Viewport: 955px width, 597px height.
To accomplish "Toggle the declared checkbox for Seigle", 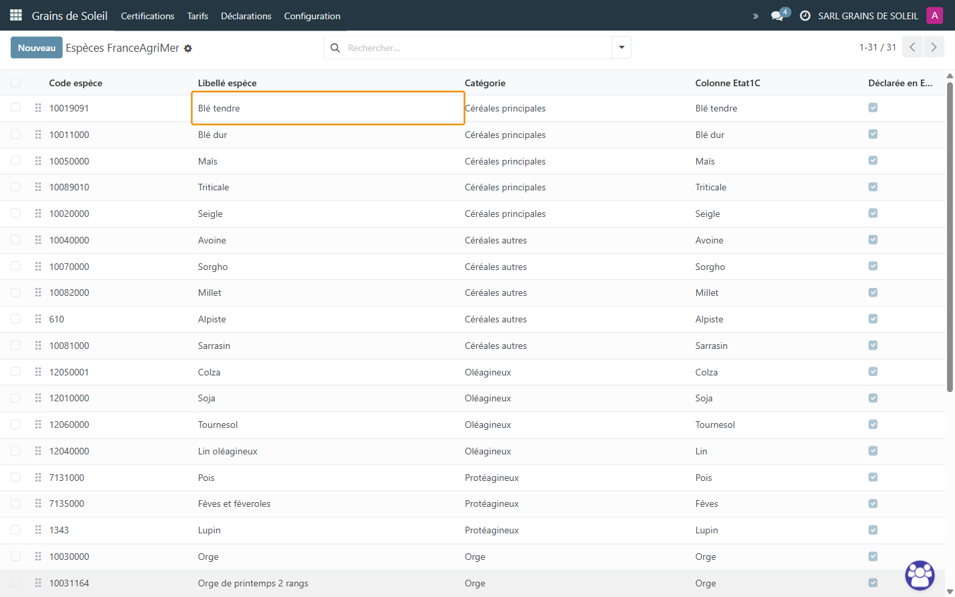I will pyautogui.click(x=873, y=214).
